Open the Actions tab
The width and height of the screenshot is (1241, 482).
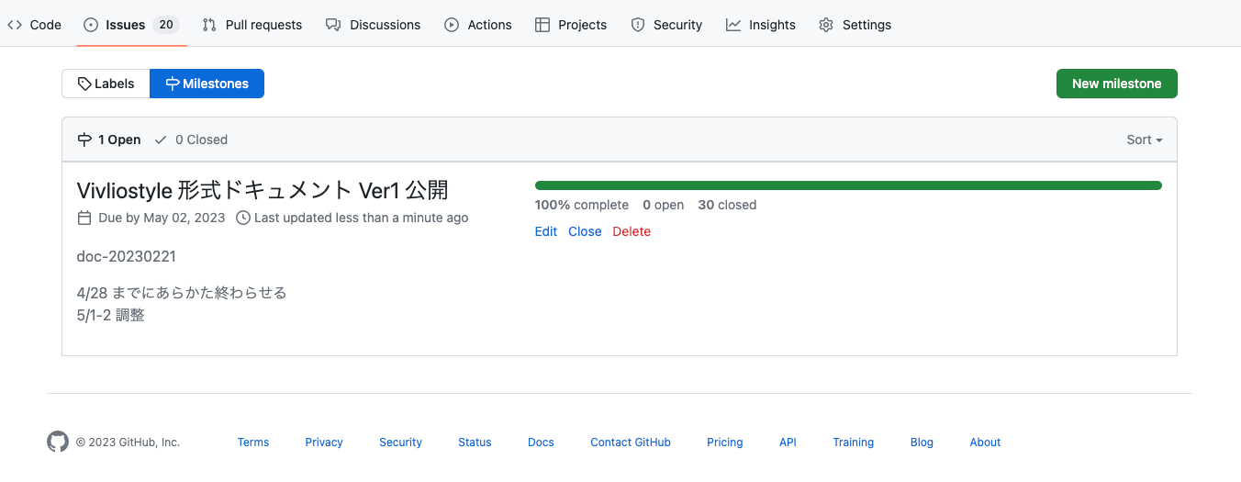478,25
